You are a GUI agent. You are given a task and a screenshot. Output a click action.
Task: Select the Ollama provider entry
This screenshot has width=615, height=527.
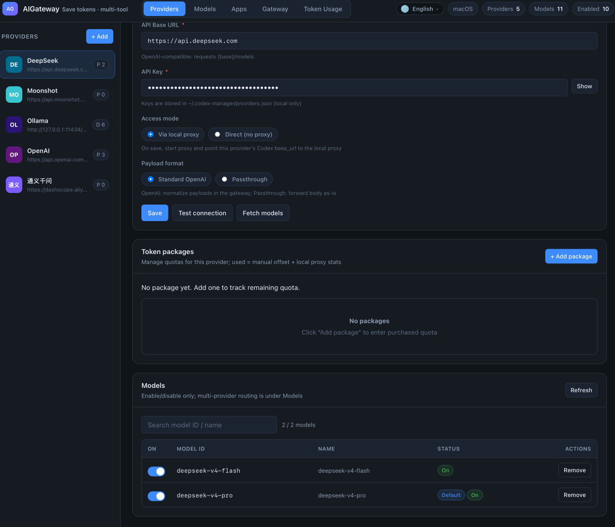(58, 125)
